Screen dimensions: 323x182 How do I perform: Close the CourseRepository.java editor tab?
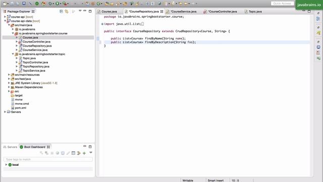pyautogui.click(x=161, y=12)
